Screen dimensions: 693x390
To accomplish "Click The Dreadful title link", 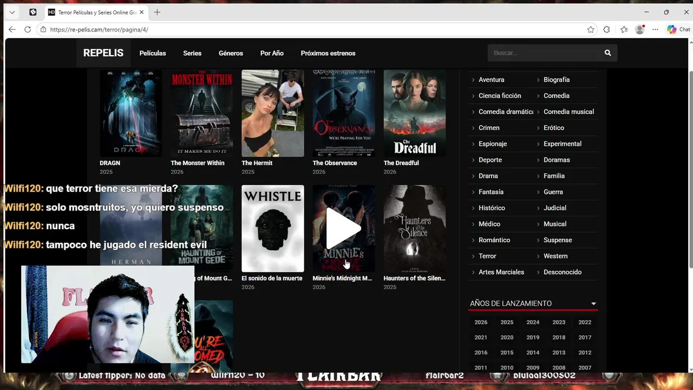I will [x=401, y=163].
